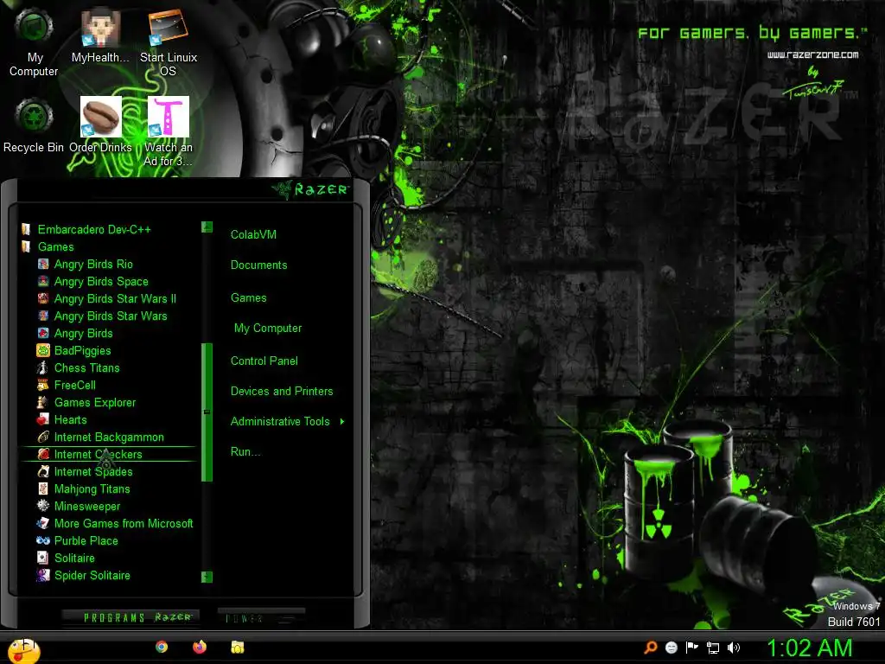Launch the Start Linuix OS shortcut
The height and width of the screenshot is (664, 885).
click(169, 41)
